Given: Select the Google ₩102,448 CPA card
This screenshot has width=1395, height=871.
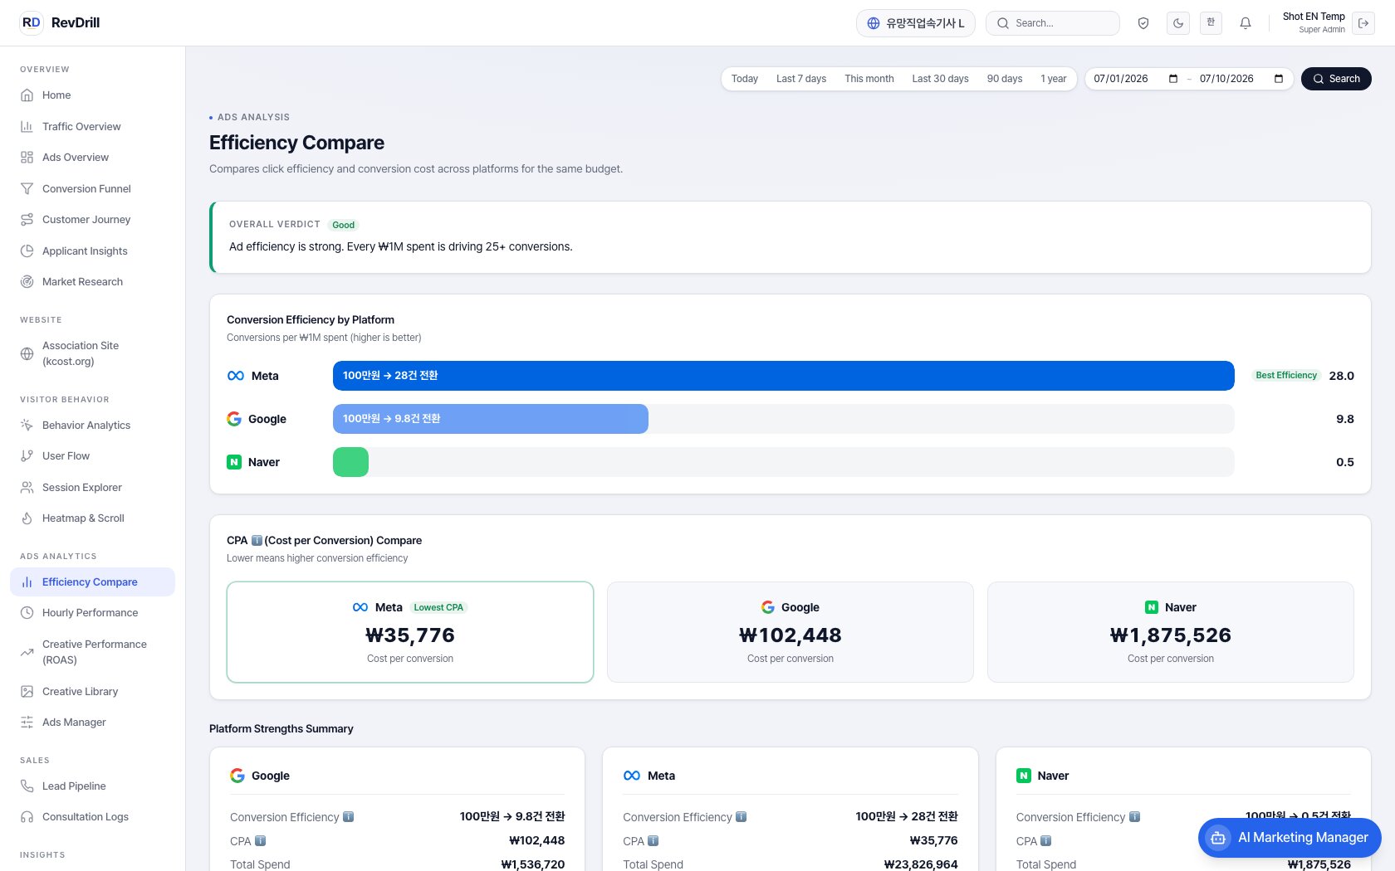Looking at the screenshot, I should [790, 632].
